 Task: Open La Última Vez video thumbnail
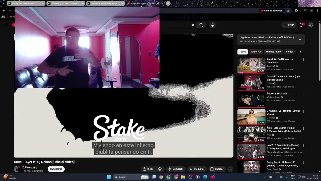[x=251, y=65]
